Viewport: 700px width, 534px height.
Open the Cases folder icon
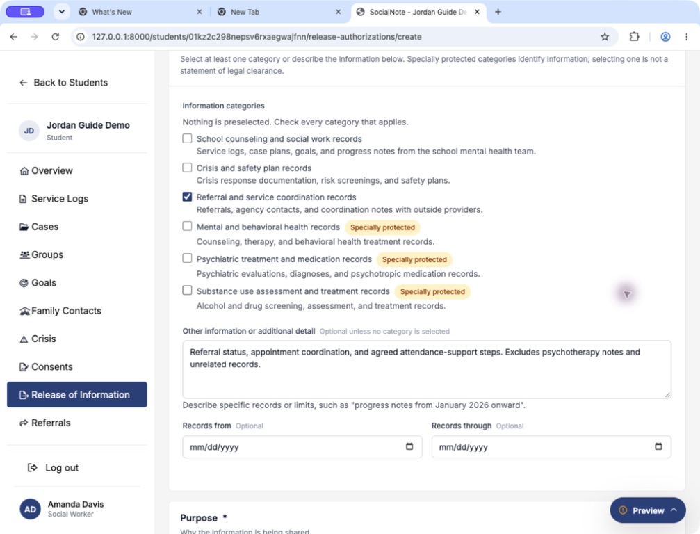click(24, 227)
